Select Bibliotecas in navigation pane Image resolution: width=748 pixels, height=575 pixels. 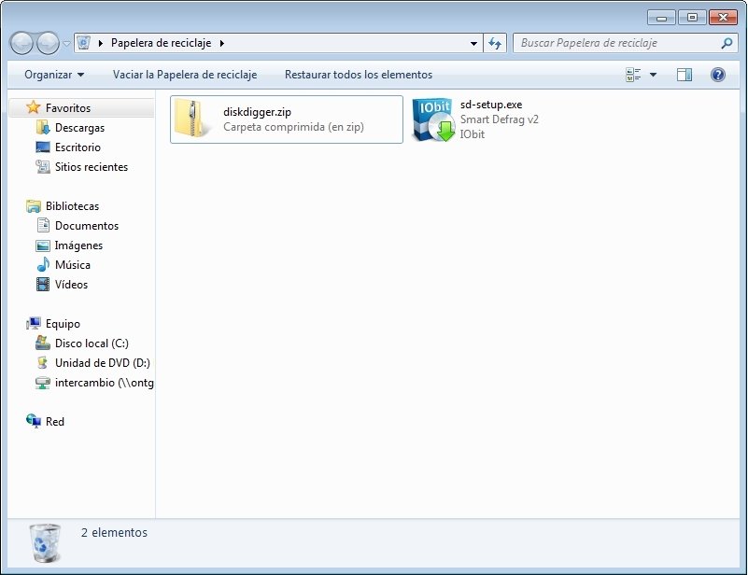[x=73, y=206]
